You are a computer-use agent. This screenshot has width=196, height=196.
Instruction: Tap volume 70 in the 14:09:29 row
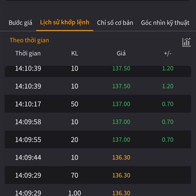point(74,175)
